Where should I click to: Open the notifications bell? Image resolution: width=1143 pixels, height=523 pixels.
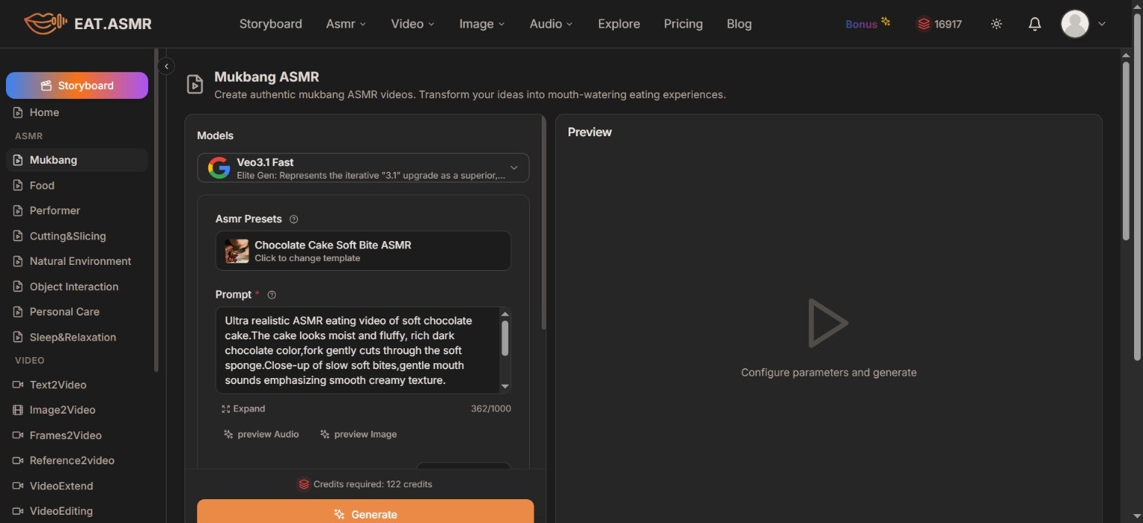coord(1034,24)
